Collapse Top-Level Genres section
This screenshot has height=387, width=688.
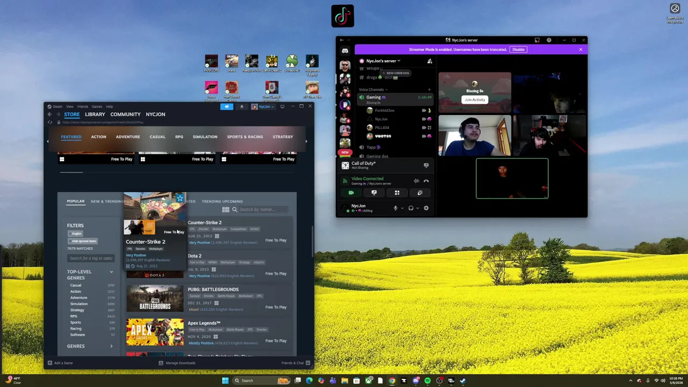[x=111, y=272]
